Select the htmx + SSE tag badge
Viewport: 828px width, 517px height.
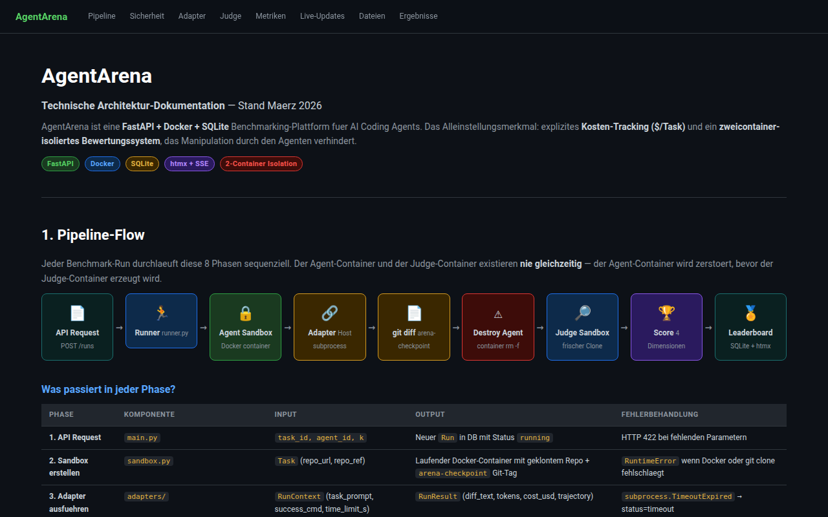(190, 164)
